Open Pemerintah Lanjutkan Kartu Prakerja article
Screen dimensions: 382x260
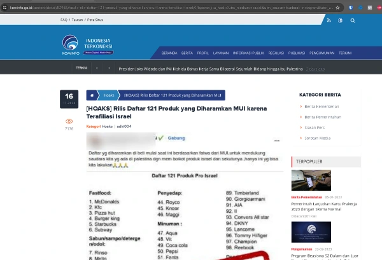(x=324, y=207)
